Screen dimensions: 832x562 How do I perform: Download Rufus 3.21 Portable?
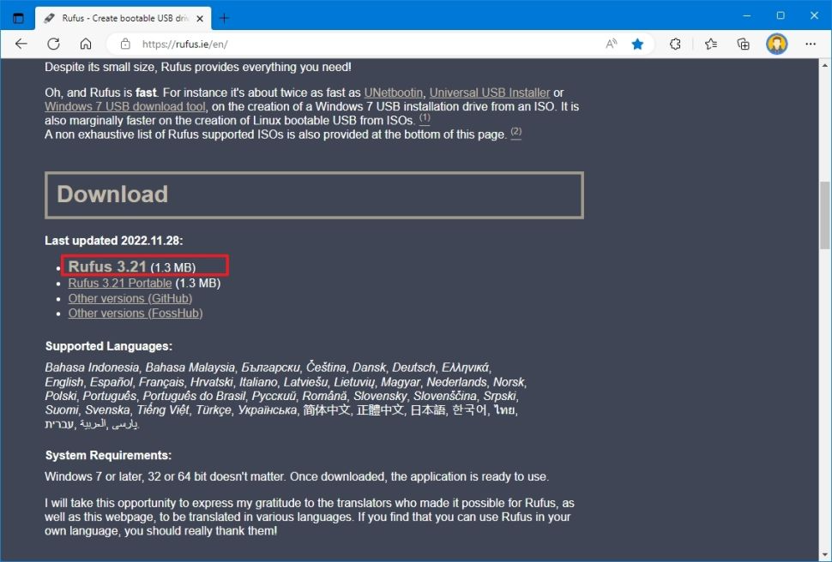(120, 283)
